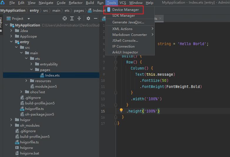Collapse the src folder under entry
Viewport: 230px width, 157px height.
[16, 47]
